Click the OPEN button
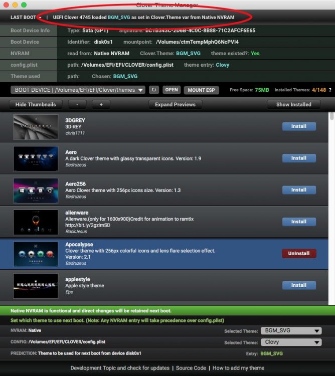 [172, 90]
